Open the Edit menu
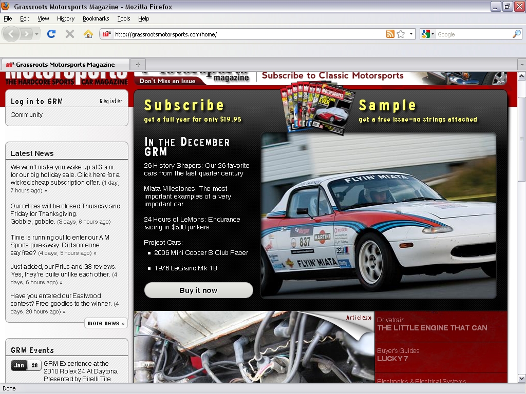 25,18
